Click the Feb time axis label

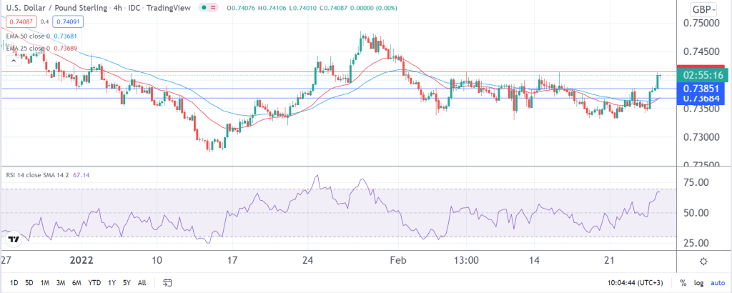tap(398, 260)
